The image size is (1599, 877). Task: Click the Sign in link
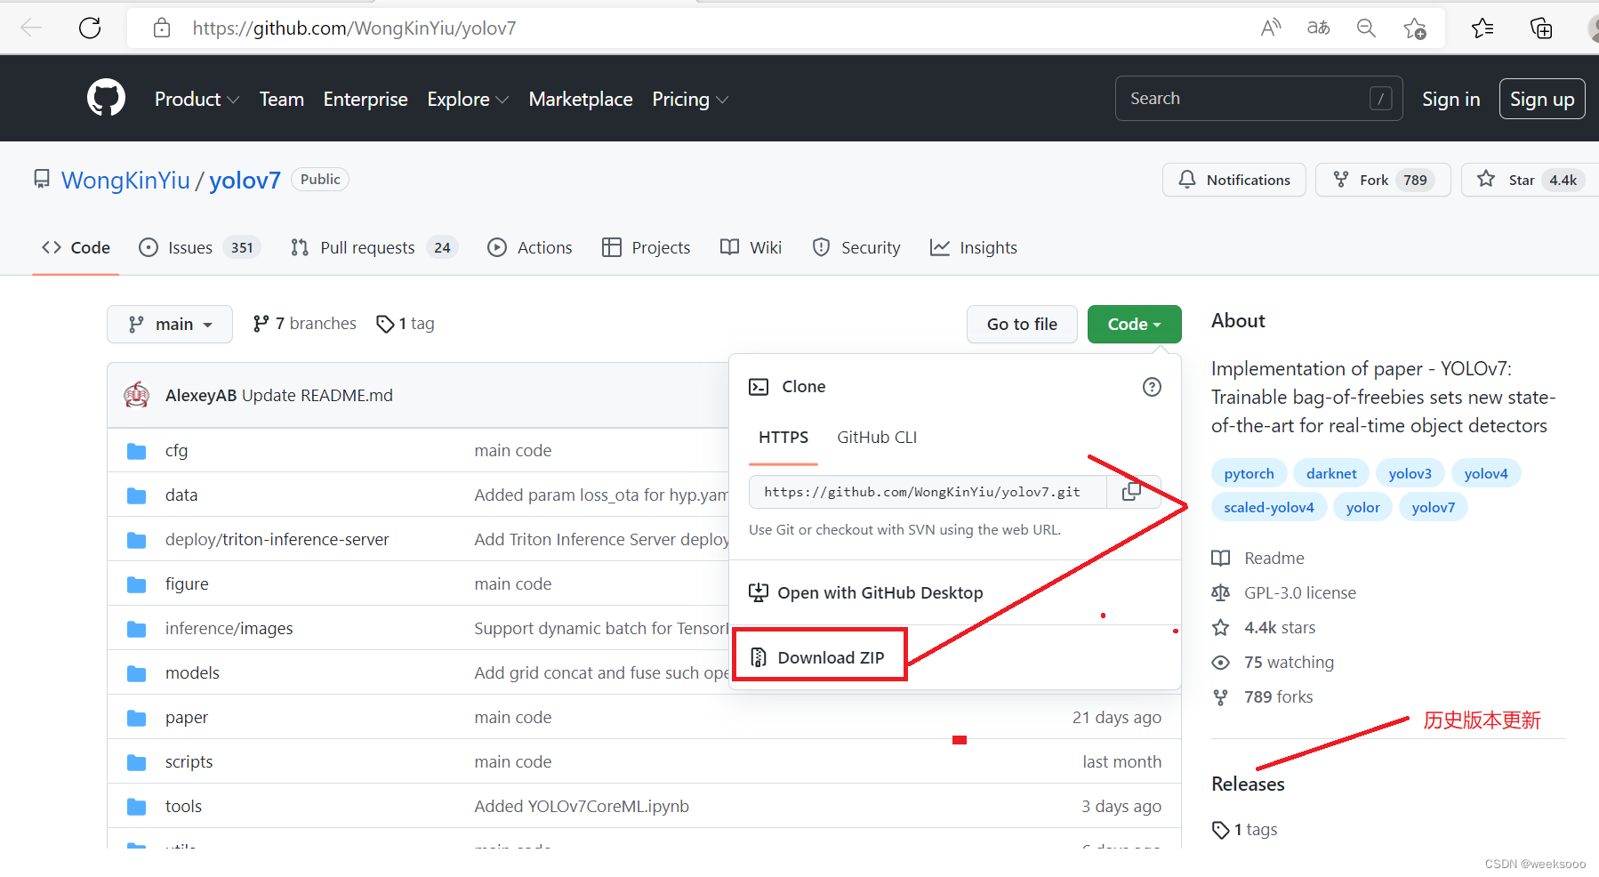coord(1450,99)
